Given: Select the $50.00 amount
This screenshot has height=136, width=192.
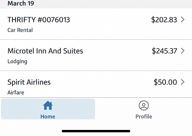Looking at the screenshot, I should click(165, 82).
